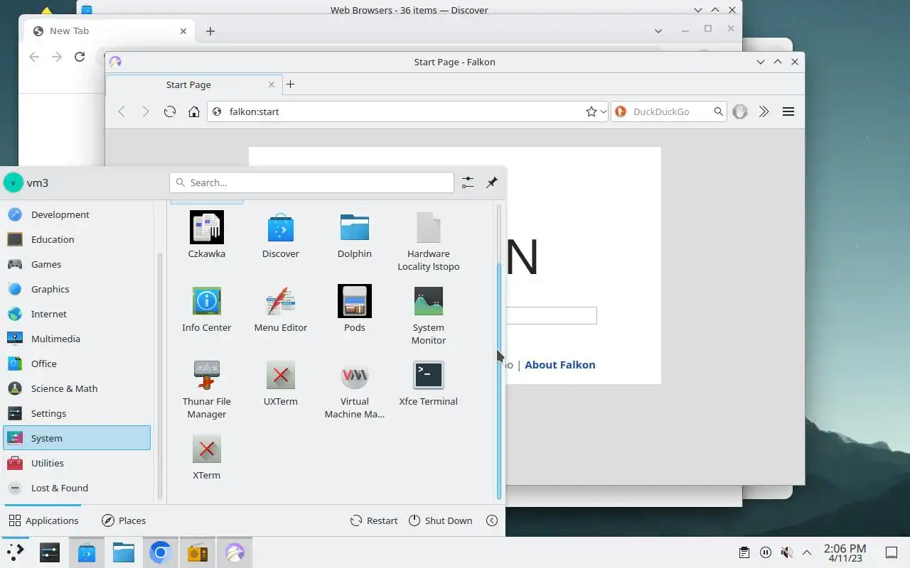
Task: Select Education category
Action: click(x=77, y=239)
